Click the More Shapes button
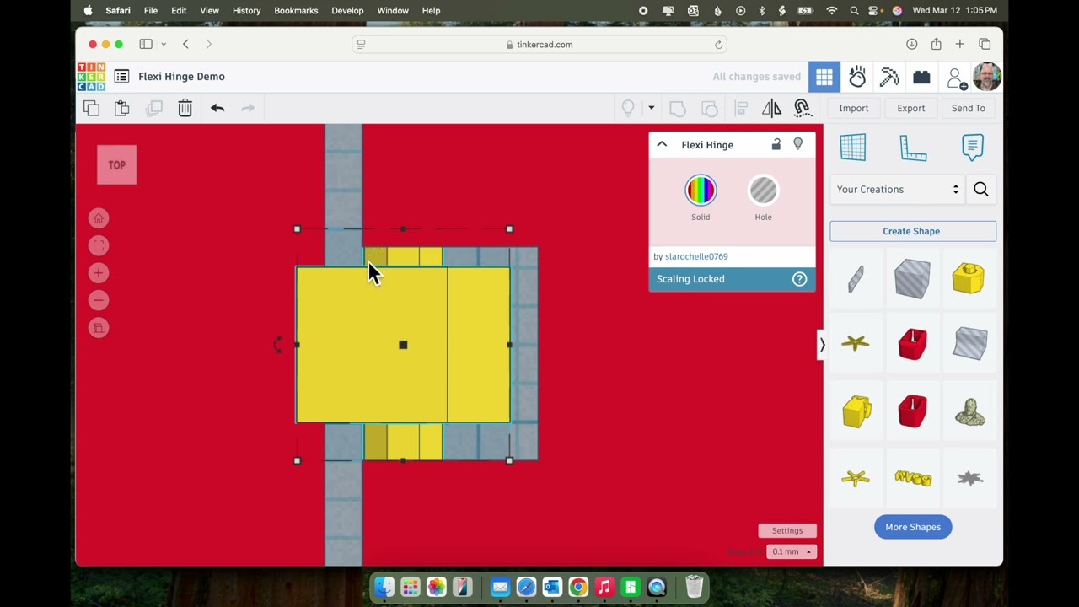The image size is (1079, 607). pyautogui.click(x=913, y=527)
